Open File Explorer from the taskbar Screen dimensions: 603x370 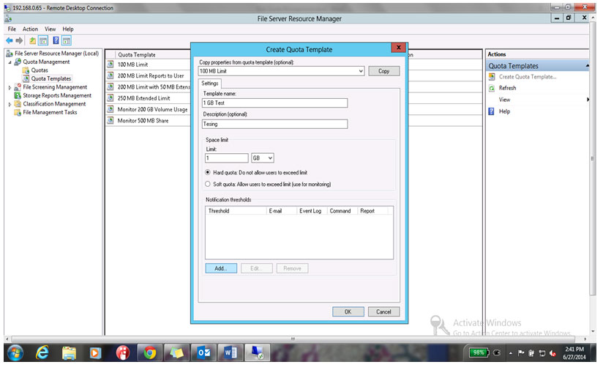click(x=70, y=352)
